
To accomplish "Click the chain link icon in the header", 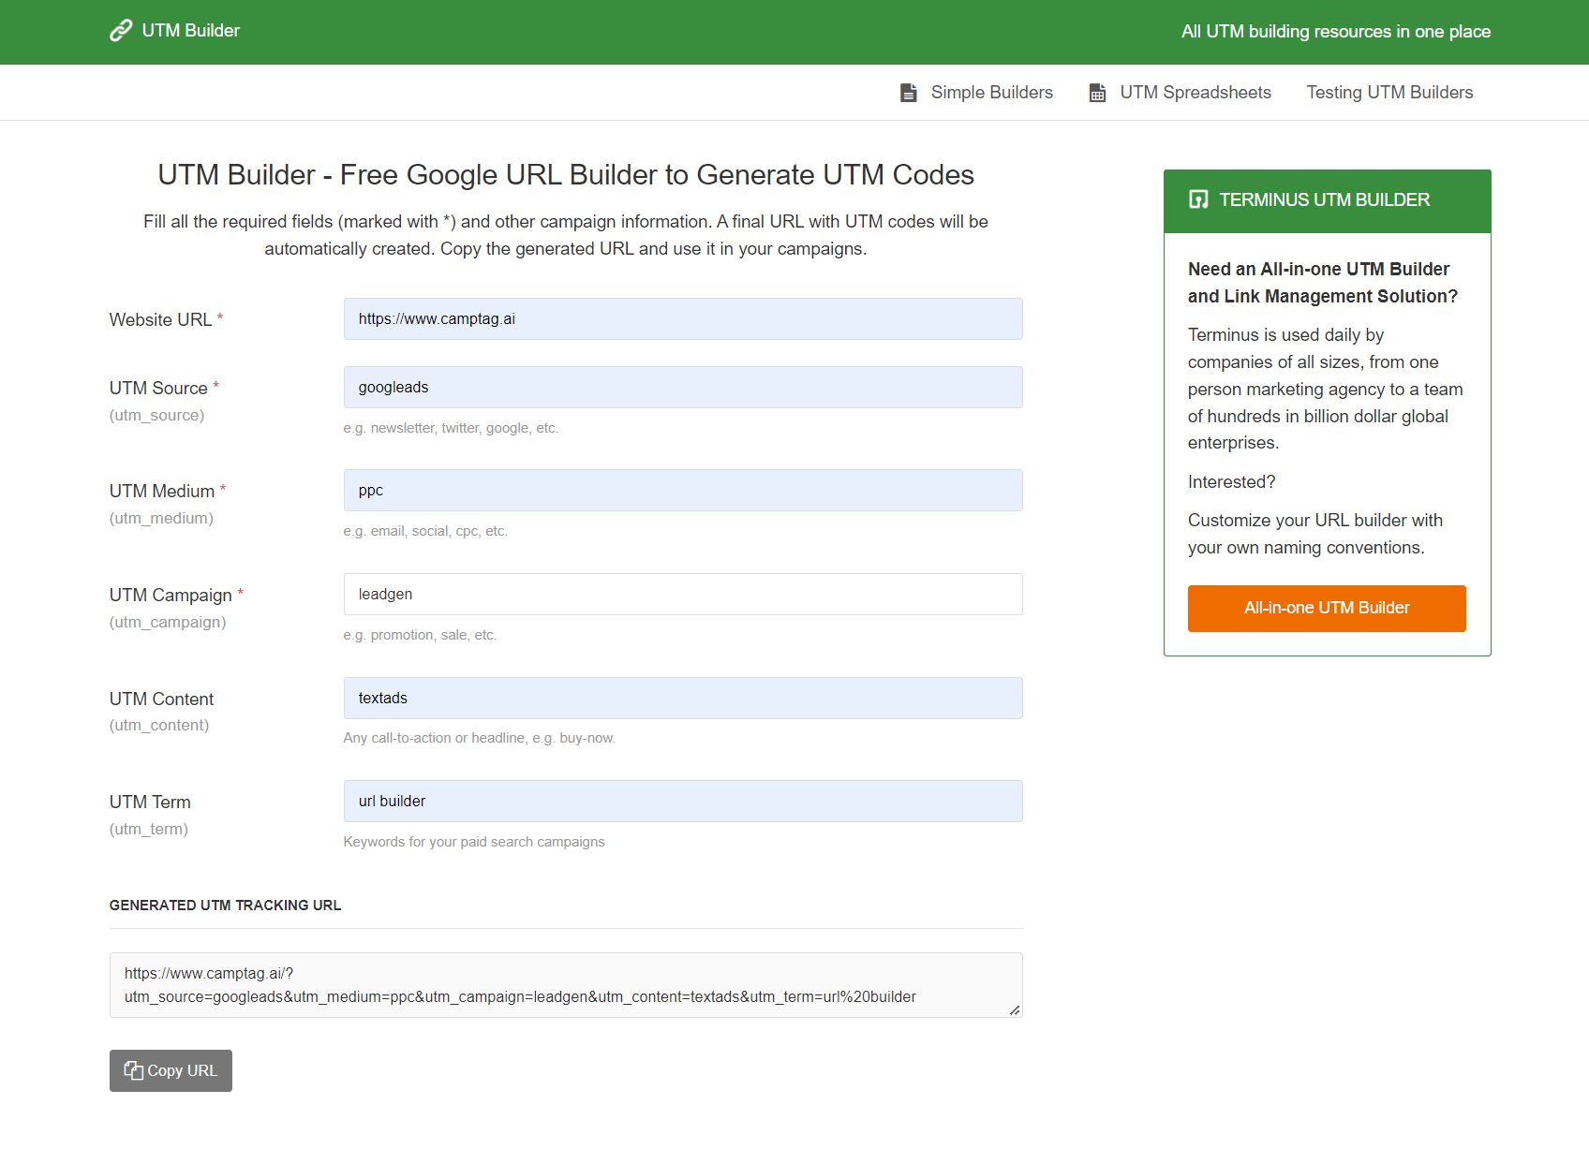I will click(x=119, y=31).
